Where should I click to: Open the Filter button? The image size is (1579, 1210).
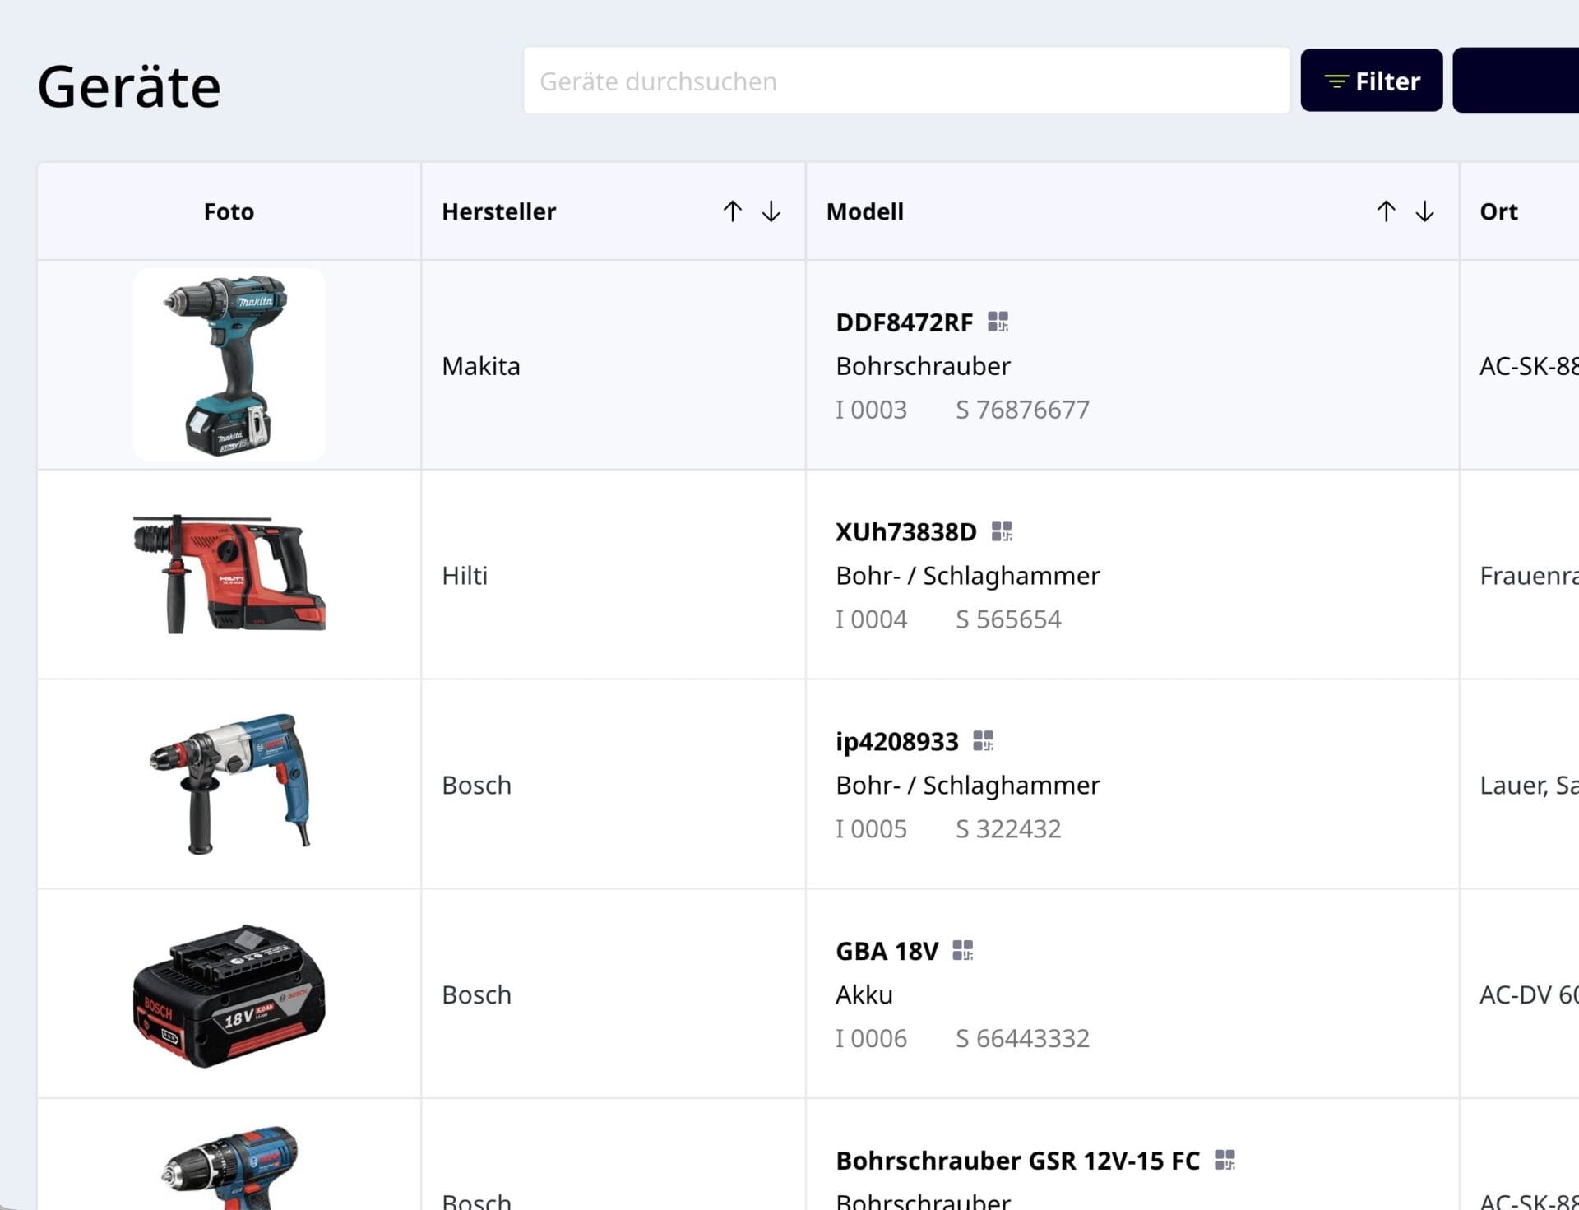coord(1371,81)
